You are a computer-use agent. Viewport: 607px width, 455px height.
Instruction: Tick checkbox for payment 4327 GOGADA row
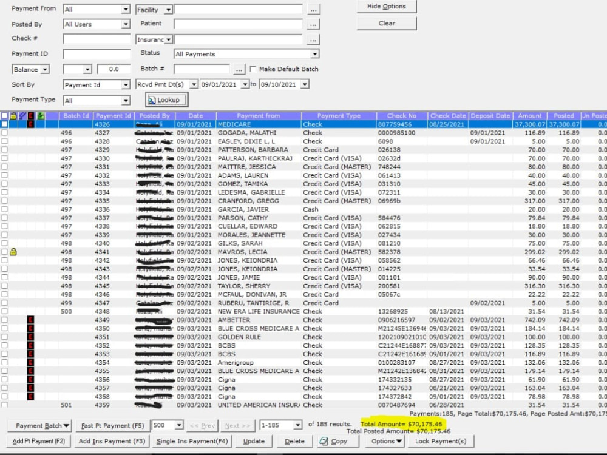(x=4, y=133)
